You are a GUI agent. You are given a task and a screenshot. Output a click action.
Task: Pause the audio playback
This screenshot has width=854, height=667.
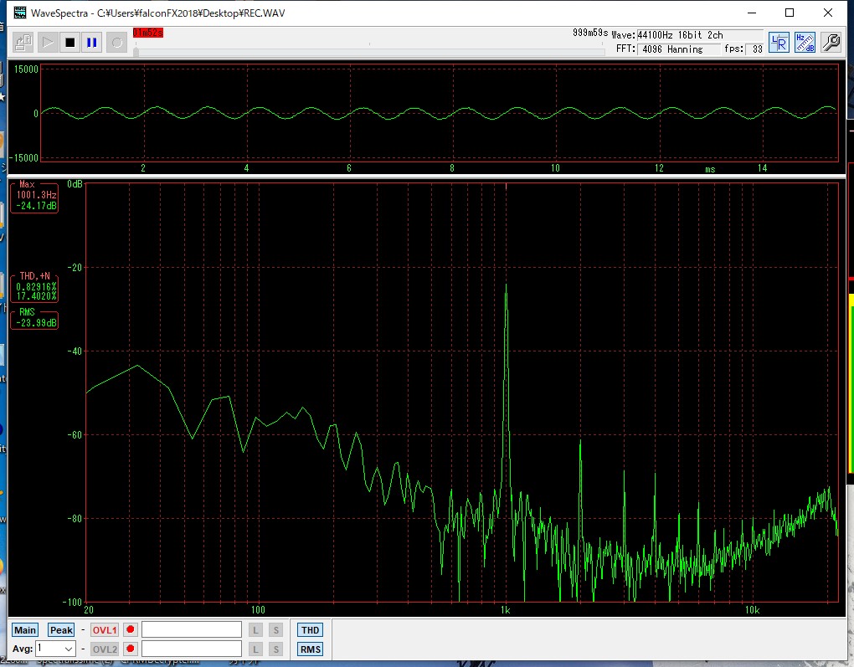tap(92, 42)
